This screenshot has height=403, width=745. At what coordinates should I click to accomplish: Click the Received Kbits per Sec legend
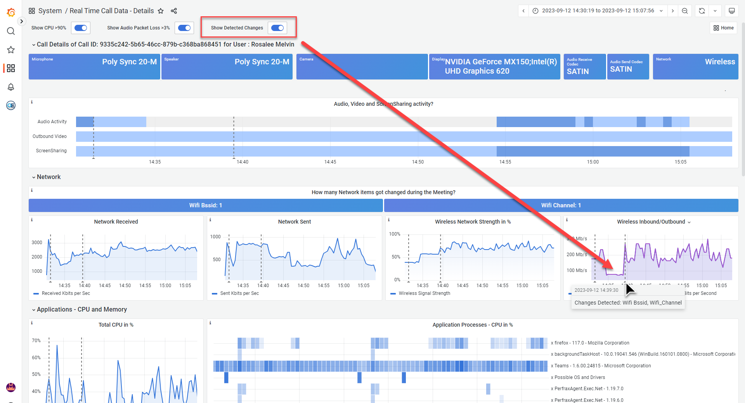[66, 293]
